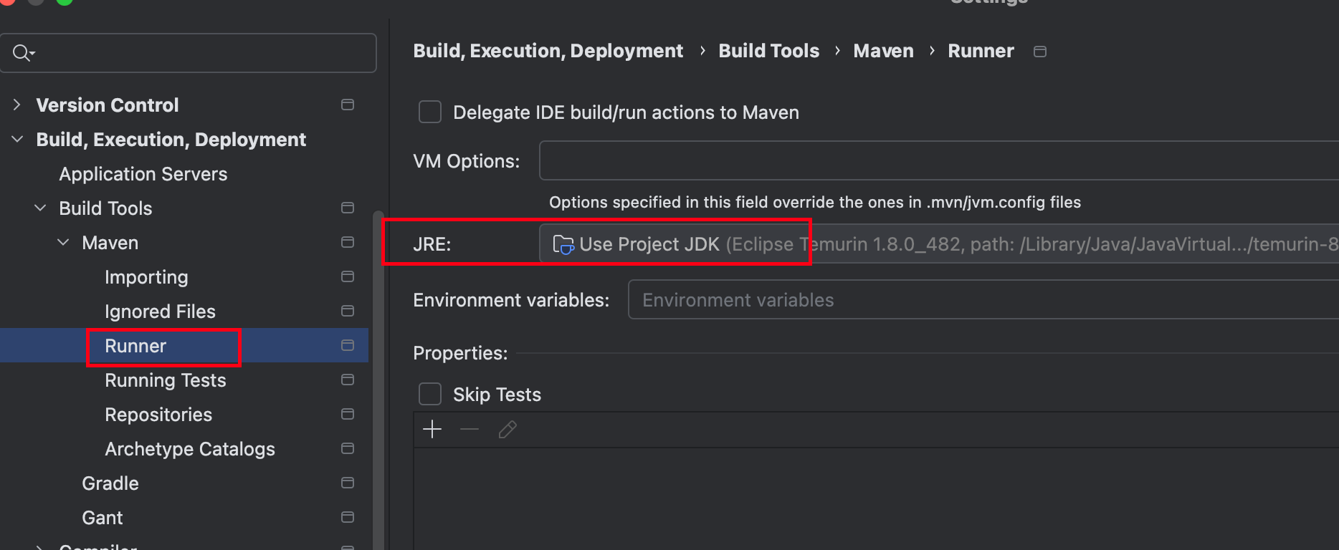
Task: Enable Delegate IDE build/run actions to Maven
Action: [x=430, y=112]
